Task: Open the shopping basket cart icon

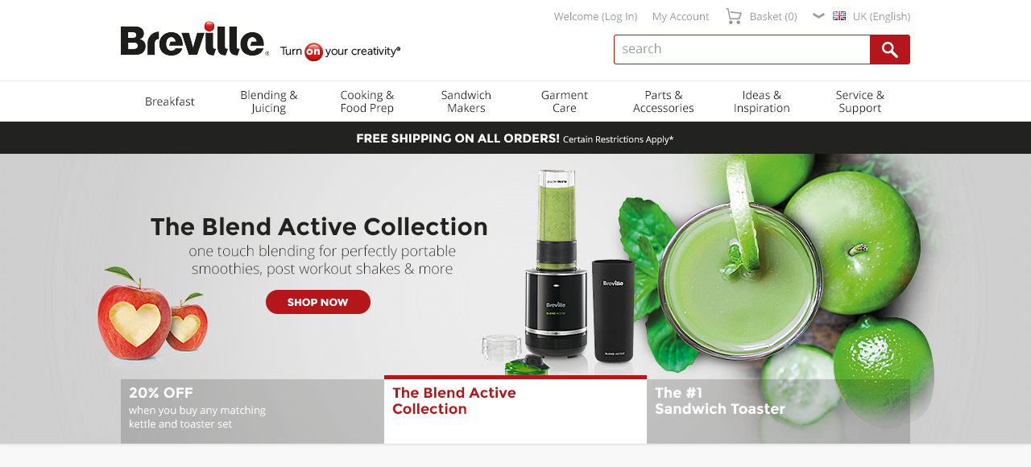Action: pos(733,16)
